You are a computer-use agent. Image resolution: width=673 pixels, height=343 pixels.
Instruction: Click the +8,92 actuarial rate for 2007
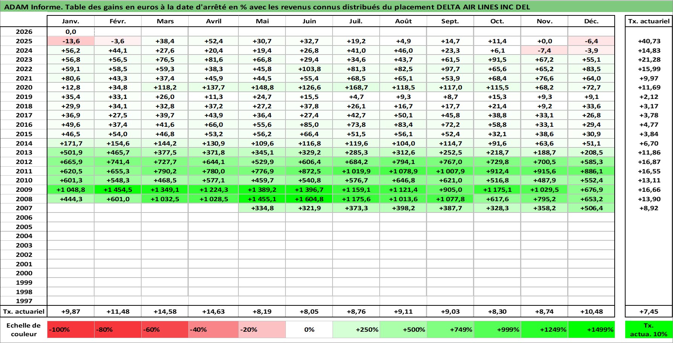[649, 208]
